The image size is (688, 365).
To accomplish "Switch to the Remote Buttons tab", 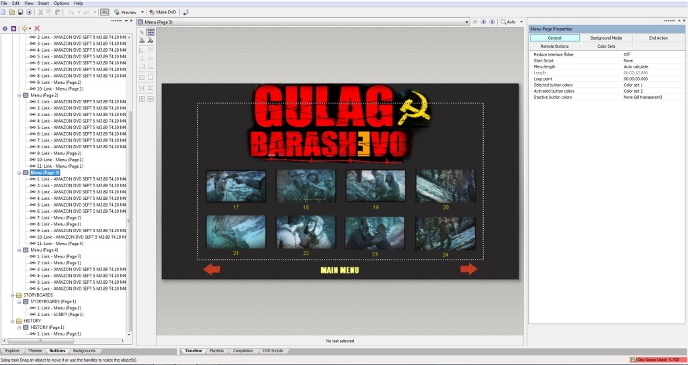I will pos(554,46).
